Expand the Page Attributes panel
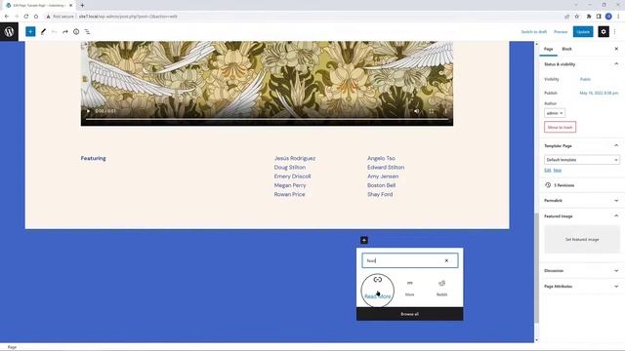The image size is (625, 351). 582,286
